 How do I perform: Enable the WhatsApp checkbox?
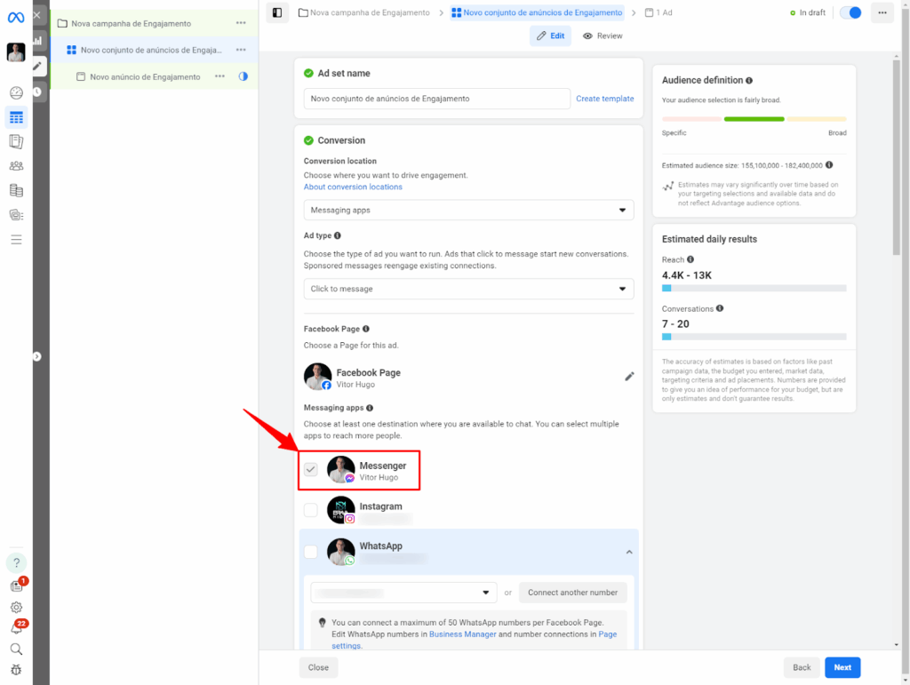coord(311,552)
